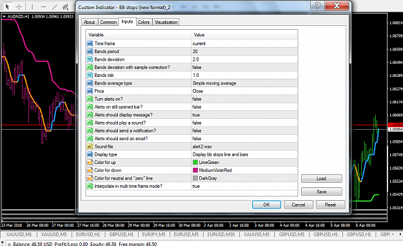
Task: Click the Variable column header
Action: coord(139,35)
